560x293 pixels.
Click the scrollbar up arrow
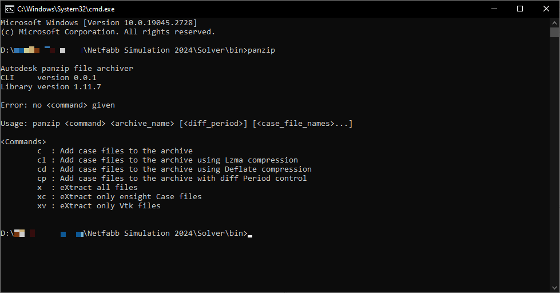click(554, 22)
